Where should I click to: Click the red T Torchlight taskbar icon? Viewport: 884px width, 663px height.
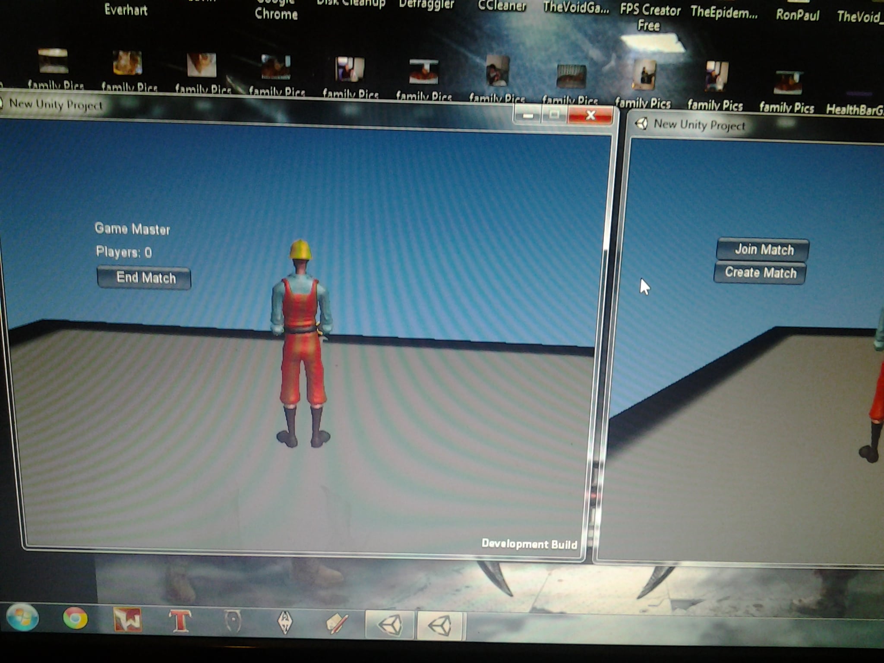[180, 621]
